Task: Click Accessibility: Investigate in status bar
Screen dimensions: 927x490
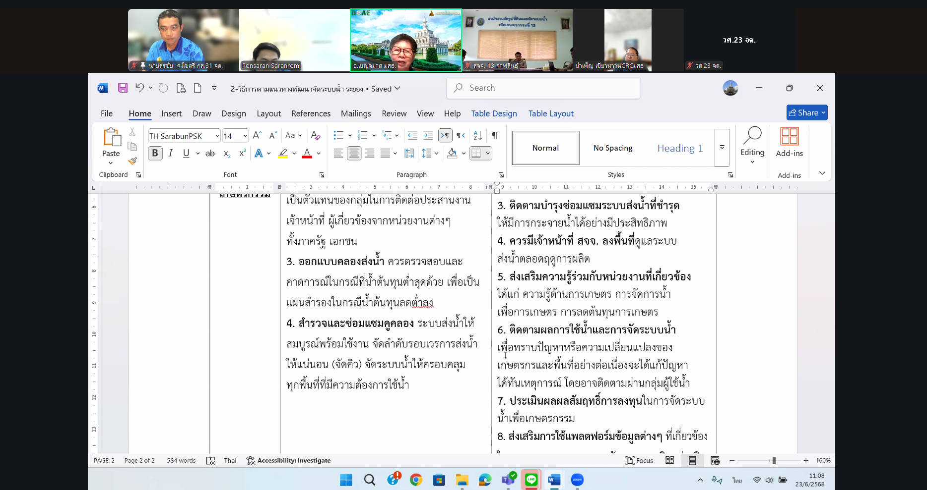Action: [x=289, y=460]
